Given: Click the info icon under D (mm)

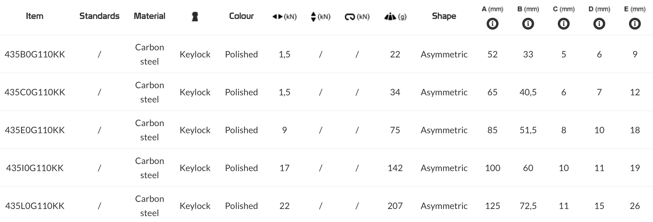Looking at the screenshot, I should [599, 24].
